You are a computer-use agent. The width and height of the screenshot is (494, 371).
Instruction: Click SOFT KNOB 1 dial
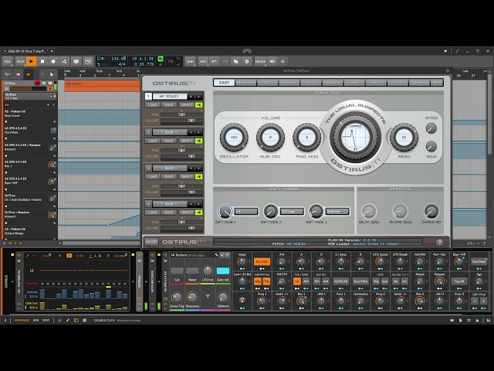click(225, 211)
